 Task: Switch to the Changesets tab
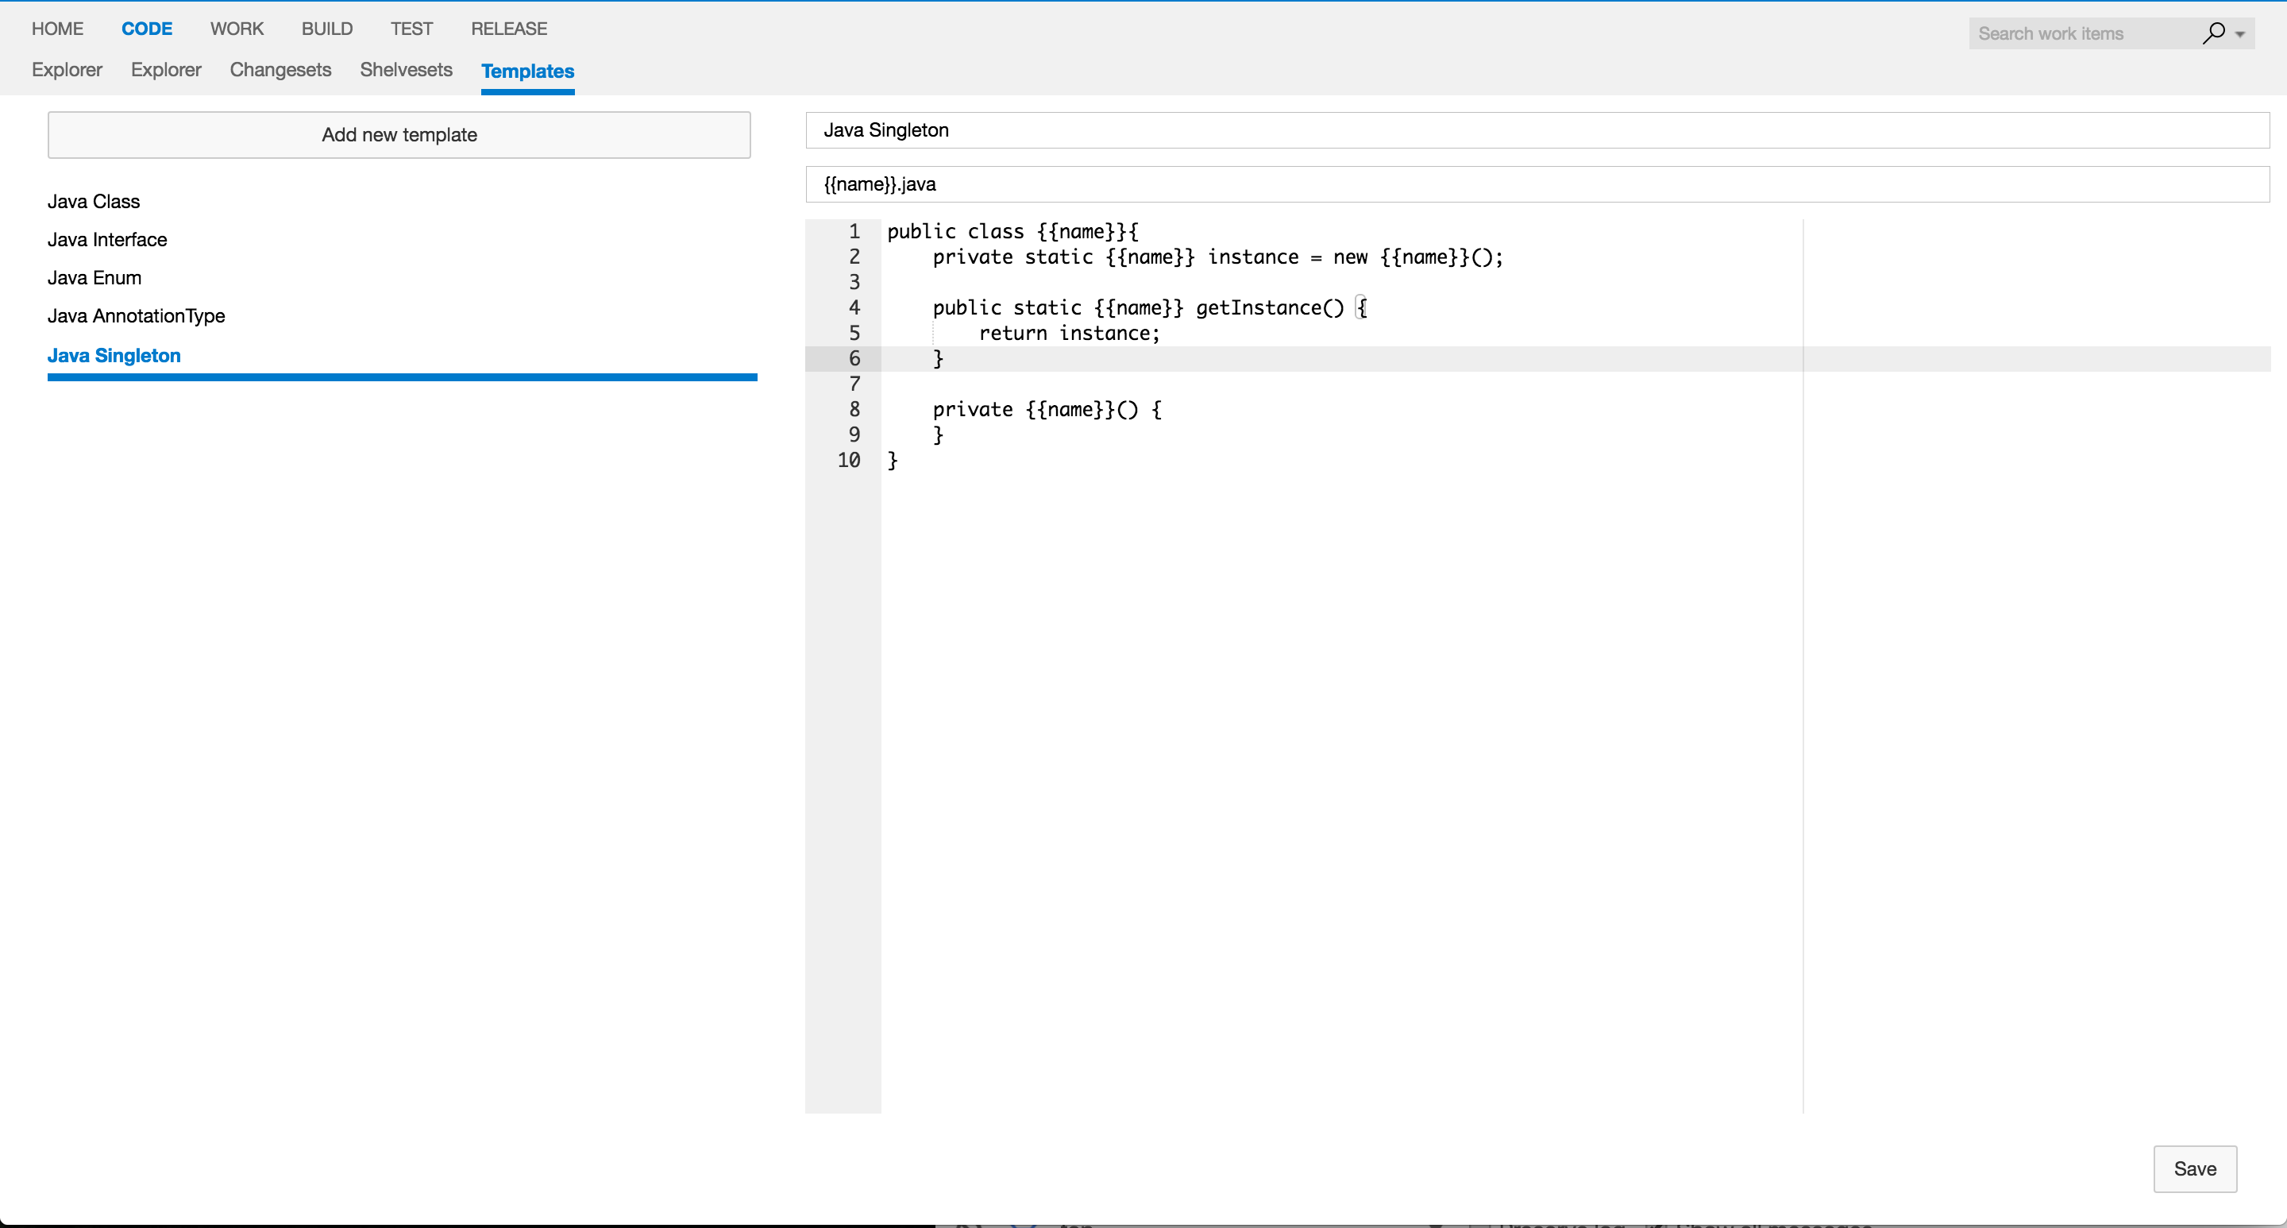point(280,69)
